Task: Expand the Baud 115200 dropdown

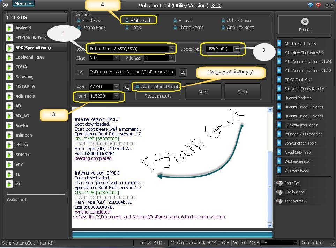Action: (116, 96)
